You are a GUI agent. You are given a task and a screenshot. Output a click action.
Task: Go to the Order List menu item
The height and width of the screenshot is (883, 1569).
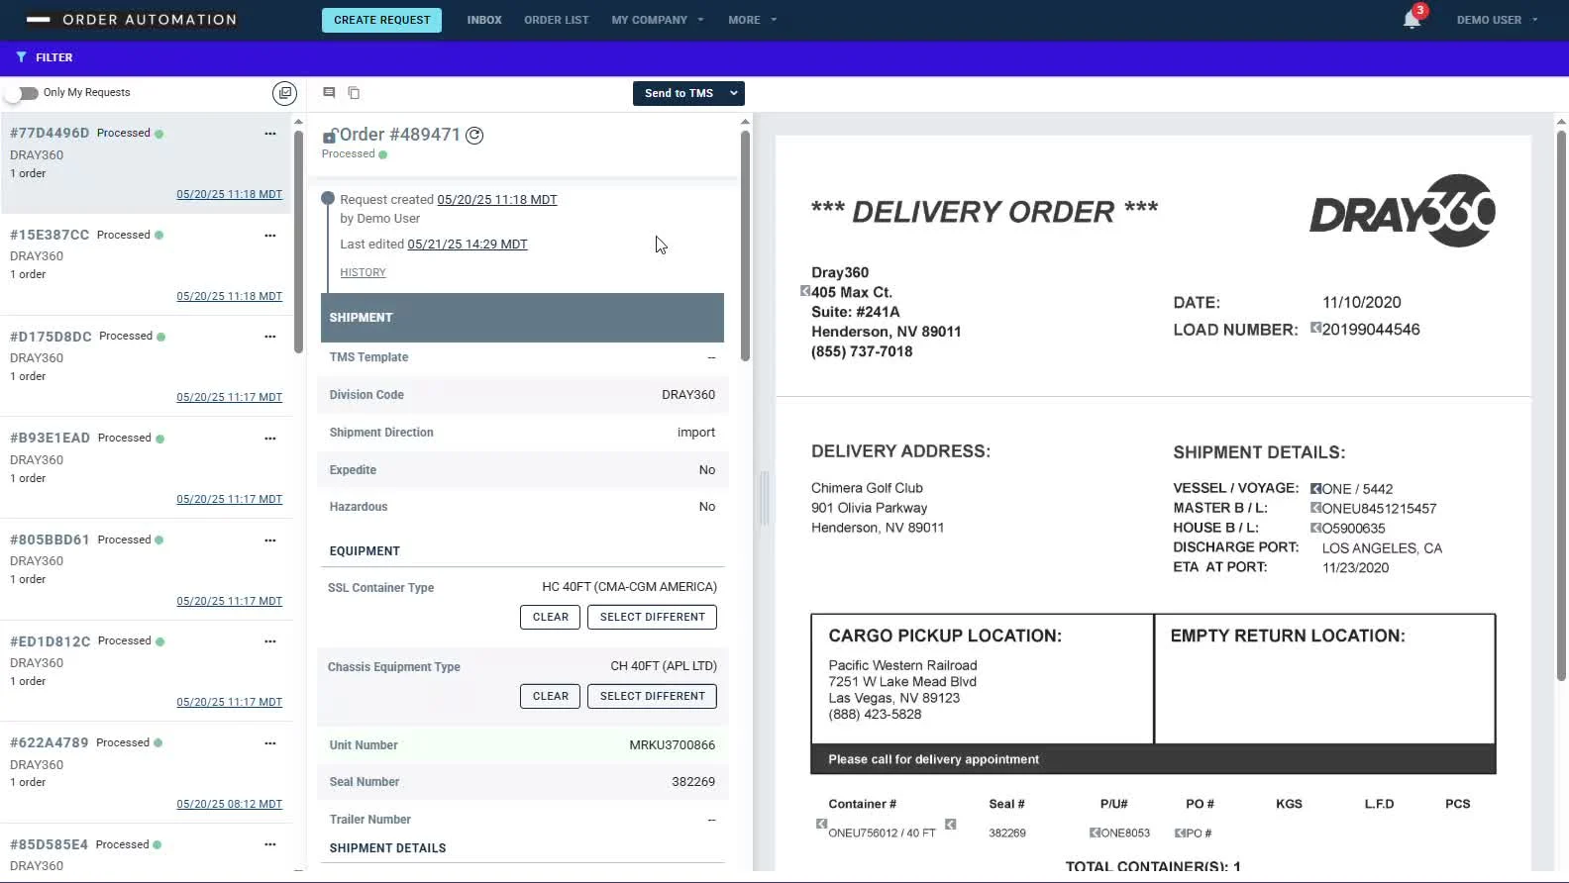click(557, 20)
